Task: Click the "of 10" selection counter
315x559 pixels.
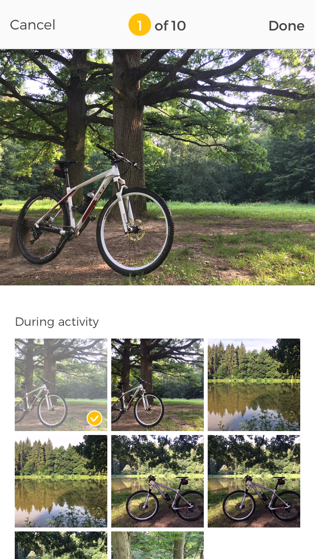Action: (x=170, y=26)
